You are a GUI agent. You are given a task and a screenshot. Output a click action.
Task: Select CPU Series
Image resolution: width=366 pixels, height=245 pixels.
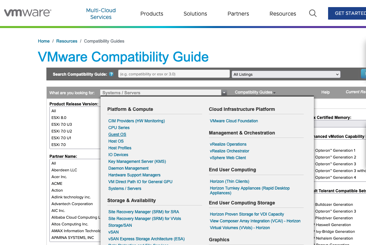(x=119, y=128)
